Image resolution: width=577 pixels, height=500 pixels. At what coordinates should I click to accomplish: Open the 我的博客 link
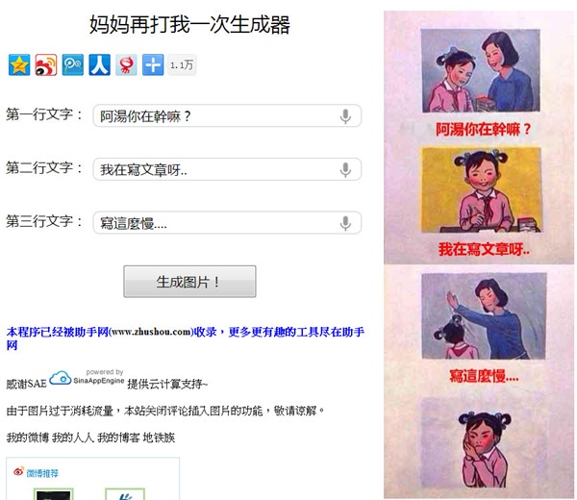point(118,437)
